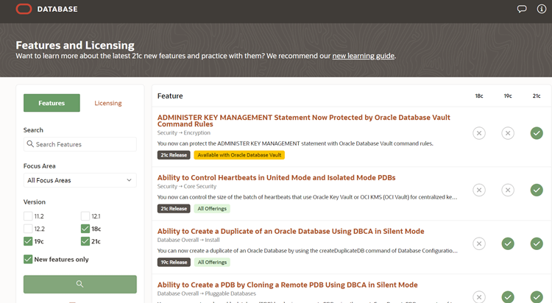Select the Features tab
Image resolution: width=552 pixels, height=303 pixels.
(52, 103)
